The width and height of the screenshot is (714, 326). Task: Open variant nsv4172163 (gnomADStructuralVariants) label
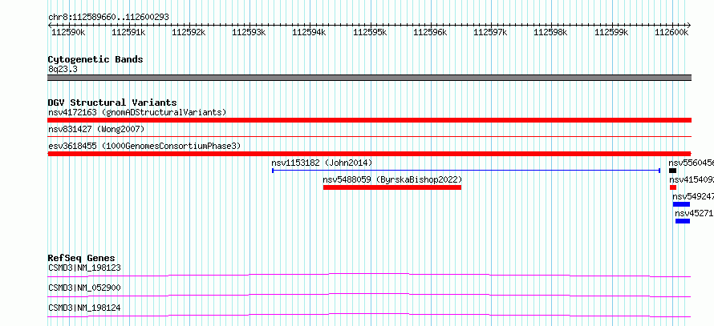[137, 112]
